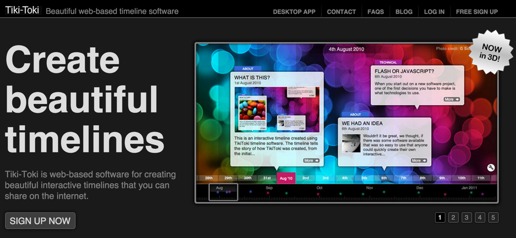516x238 pixels.
Task: Click ABOUT tag above What Is This
Action: (248, 68)
